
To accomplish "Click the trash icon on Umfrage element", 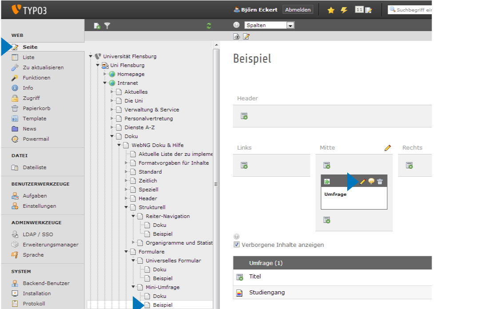I will 380,182.
